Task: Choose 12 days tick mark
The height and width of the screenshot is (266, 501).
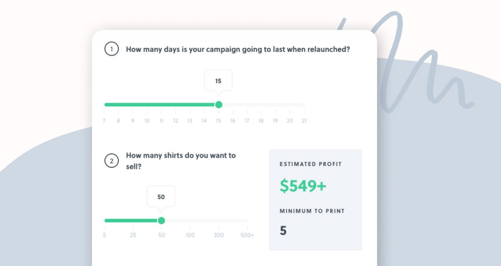Action: click(176, 121)
